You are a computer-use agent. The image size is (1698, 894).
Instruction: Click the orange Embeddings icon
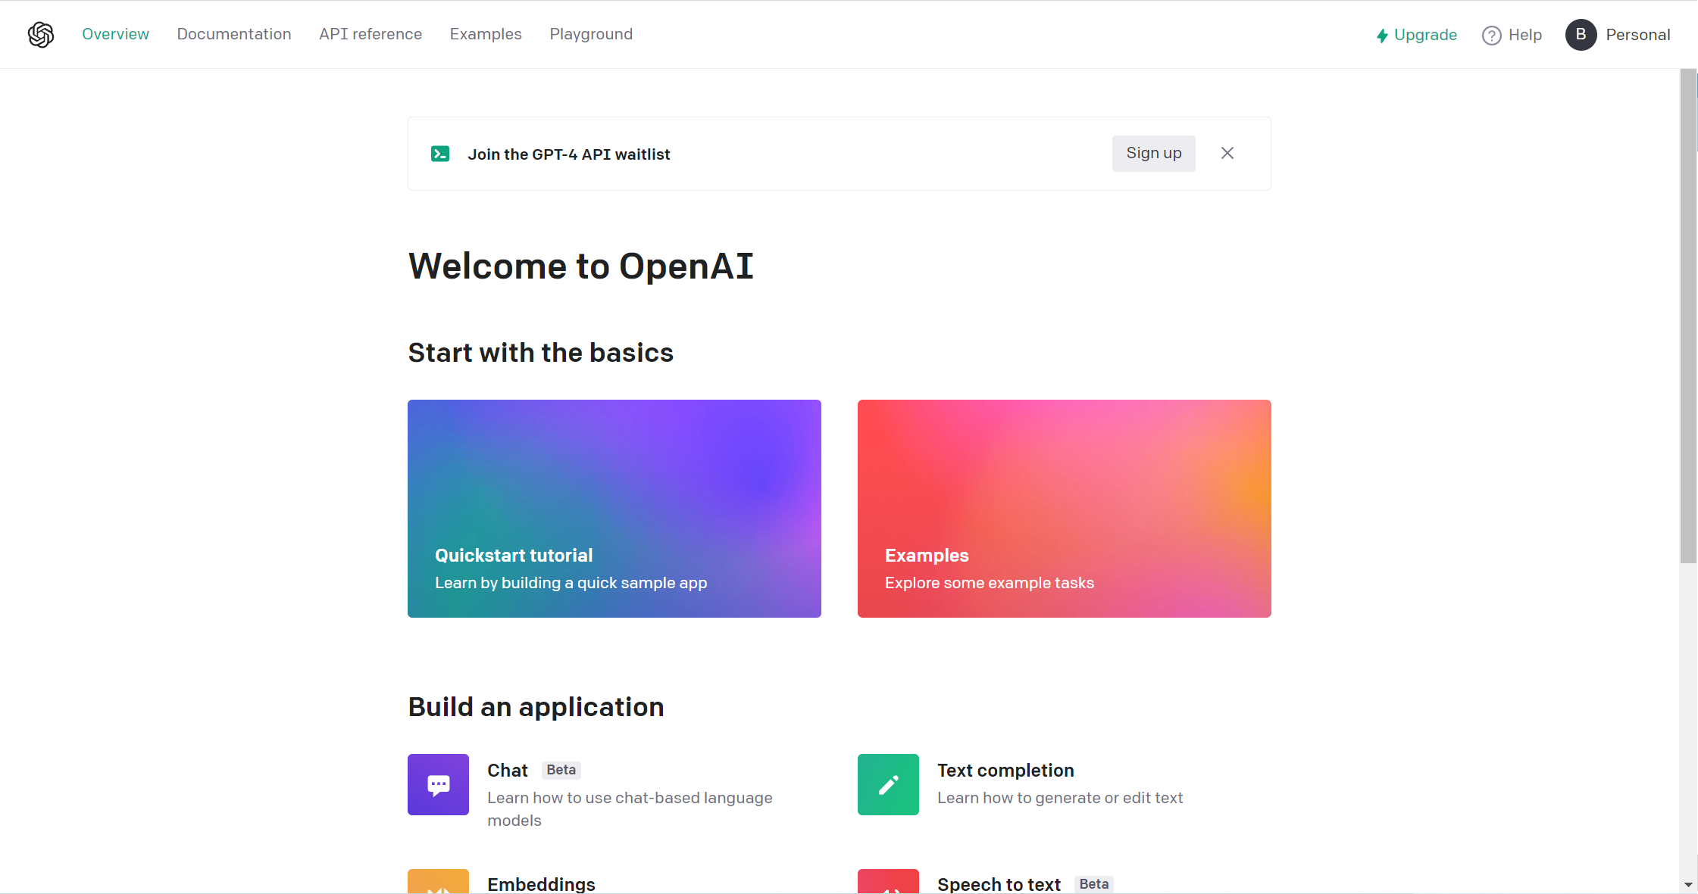pyautogui.click(x=438, y=881)
